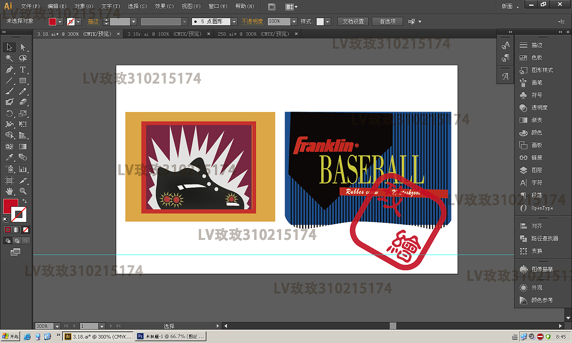Screen dimensions: 572x343
Task: Toggle the Change Screen Mode button
Action: click(x=16, y=252)
